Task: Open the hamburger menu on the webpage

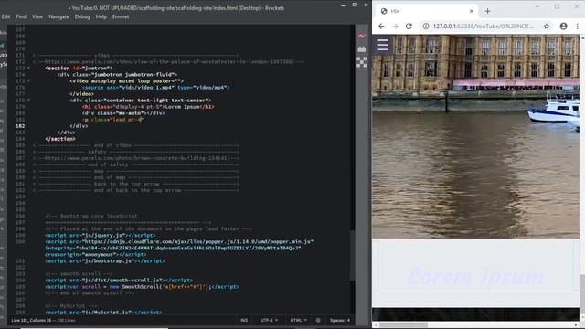Action: pyautogui.click(x=382, y=45)
